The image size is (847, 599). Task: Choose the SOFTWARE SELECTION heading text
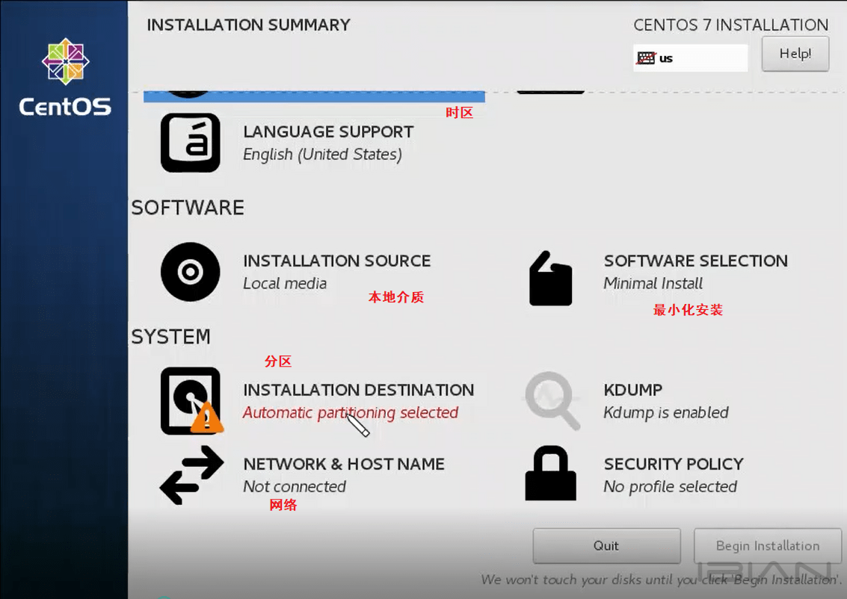pos(695,261)
